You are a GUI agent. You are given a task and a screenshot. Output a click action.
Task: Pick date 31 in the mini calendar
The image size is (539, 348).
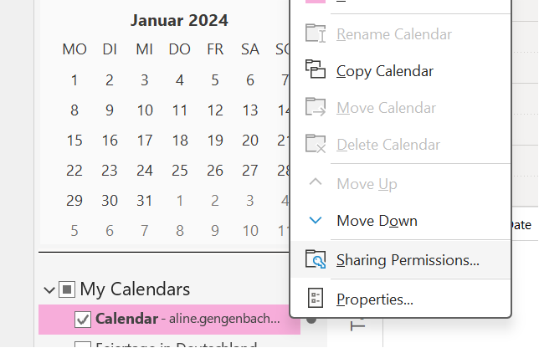coord(144,200)
